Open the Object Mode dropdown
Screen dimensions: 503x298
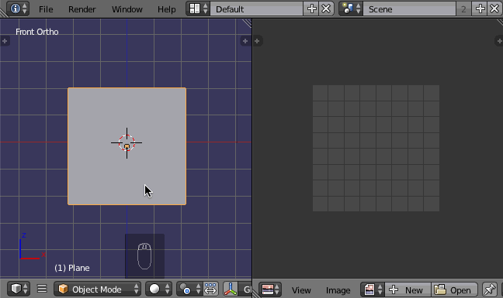97,289
